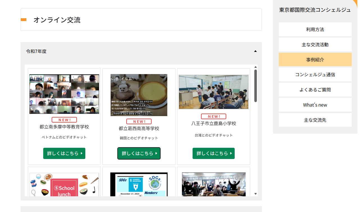361x212 pixels.
Task: Click 詳しくはこちら for 都立葛西南高等学校
Action: point(139,153)
